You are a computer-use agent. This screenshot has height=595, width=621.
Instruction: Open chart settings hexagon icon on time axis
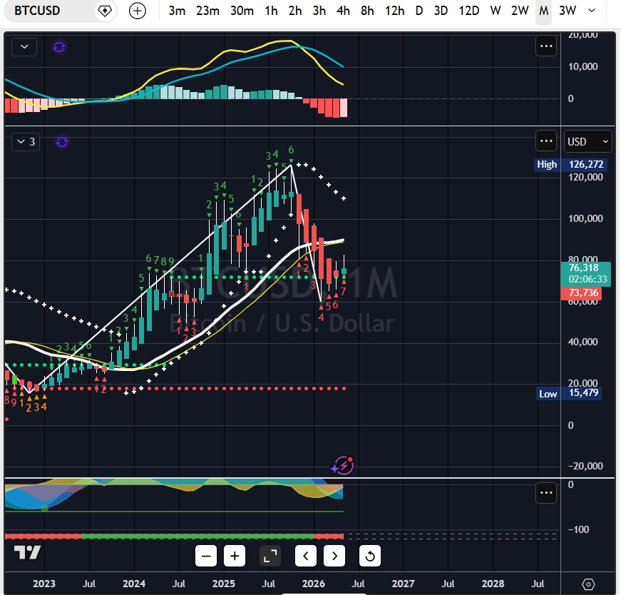point(588,584)
